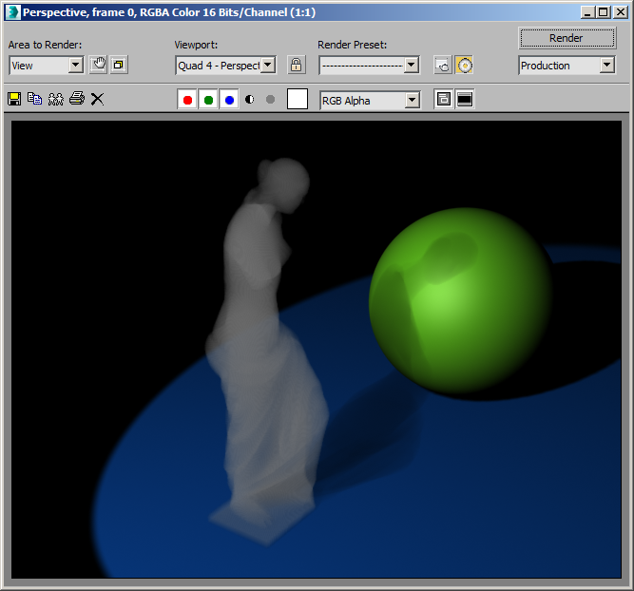Toggle the Lock to Viewport padlock
The image size is (634, 591).
[x=296, y=65]
